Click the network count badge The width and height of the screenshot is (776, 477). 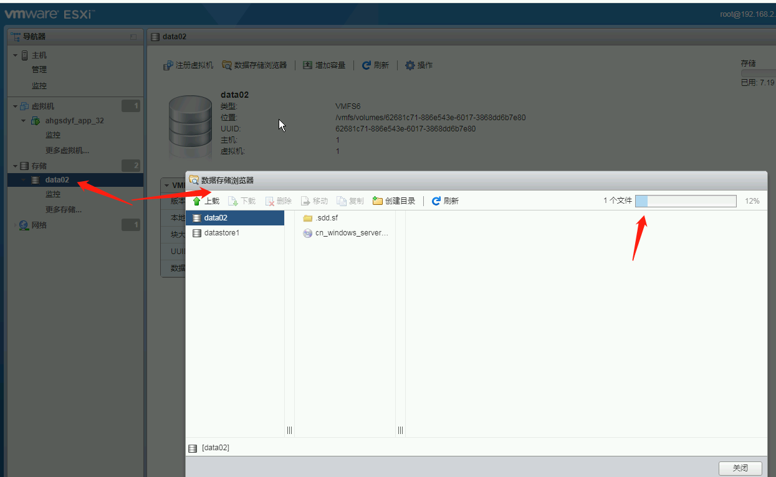coord(131,225)
